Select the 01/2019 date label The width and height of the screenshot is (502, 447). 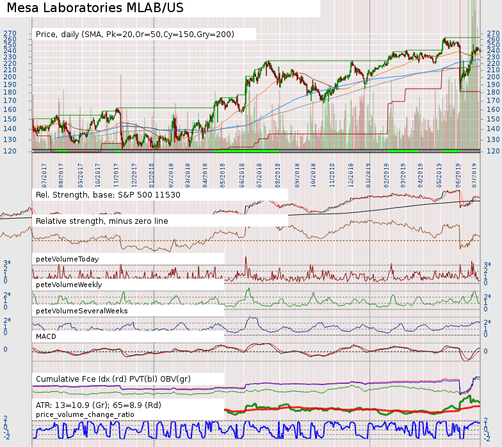pos(368,175)
